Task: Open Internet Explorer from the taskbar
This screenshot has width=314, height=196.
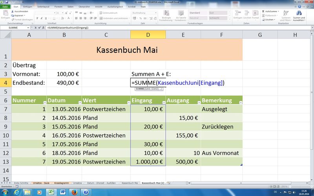Action: point(17,192)
